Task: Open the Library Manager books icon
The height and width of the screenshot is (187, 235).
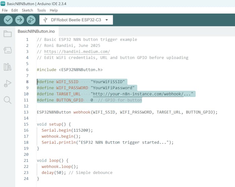Action: pyautogui.click(x=7, y=67)
